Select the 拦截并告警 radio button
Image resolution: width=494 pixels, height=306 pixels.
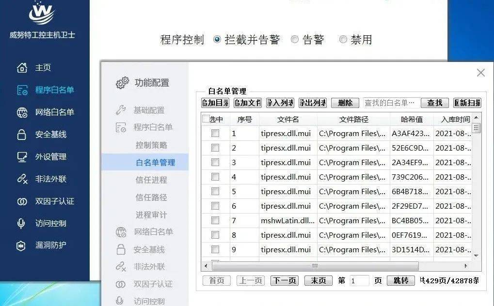click(217, 39)
